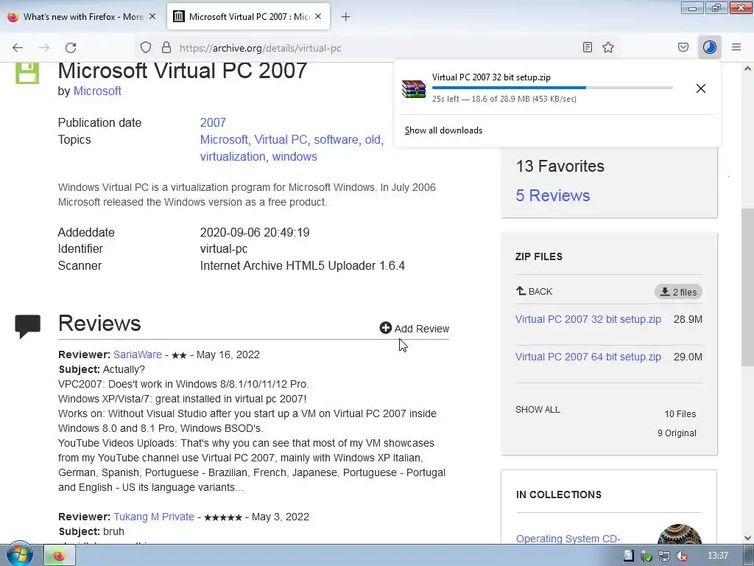The height and width of the screenshot is (566, 754).
Task: Click the download progress bar
Action: coord(552,88)
